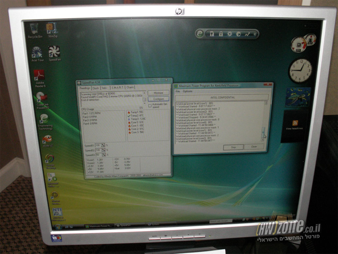338x254 pixels.
Task: Click the Minimize button in SpeedFan
Action: coord(158,93)
